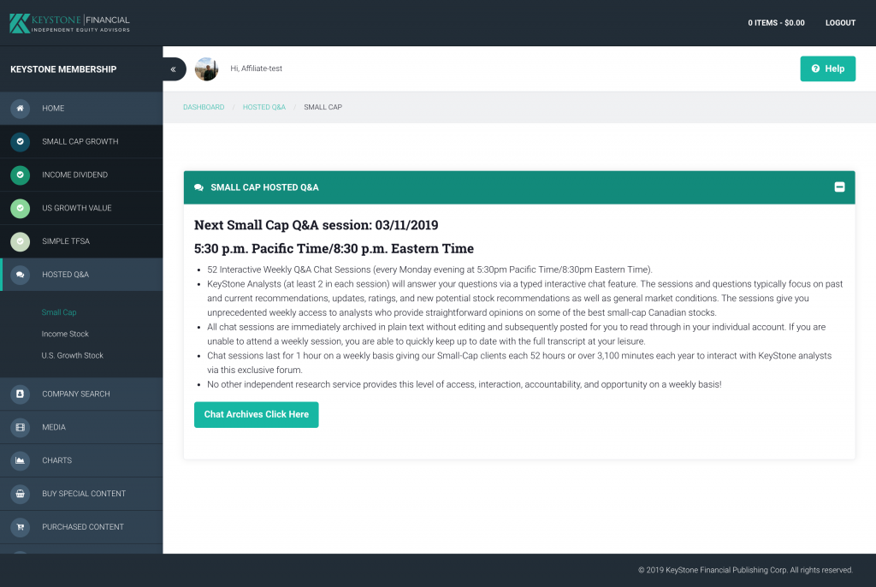Screen dimensions: 876x587
Task: Expand the Hosted Q&A menu item
Action: pos(81,275)
